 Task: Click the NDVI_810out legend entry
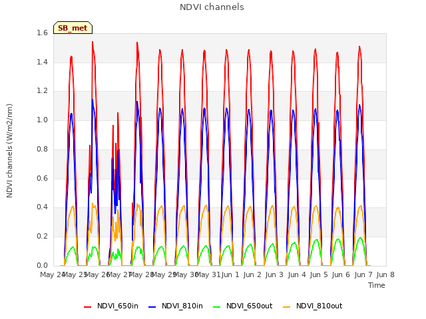tap(312, 306)
